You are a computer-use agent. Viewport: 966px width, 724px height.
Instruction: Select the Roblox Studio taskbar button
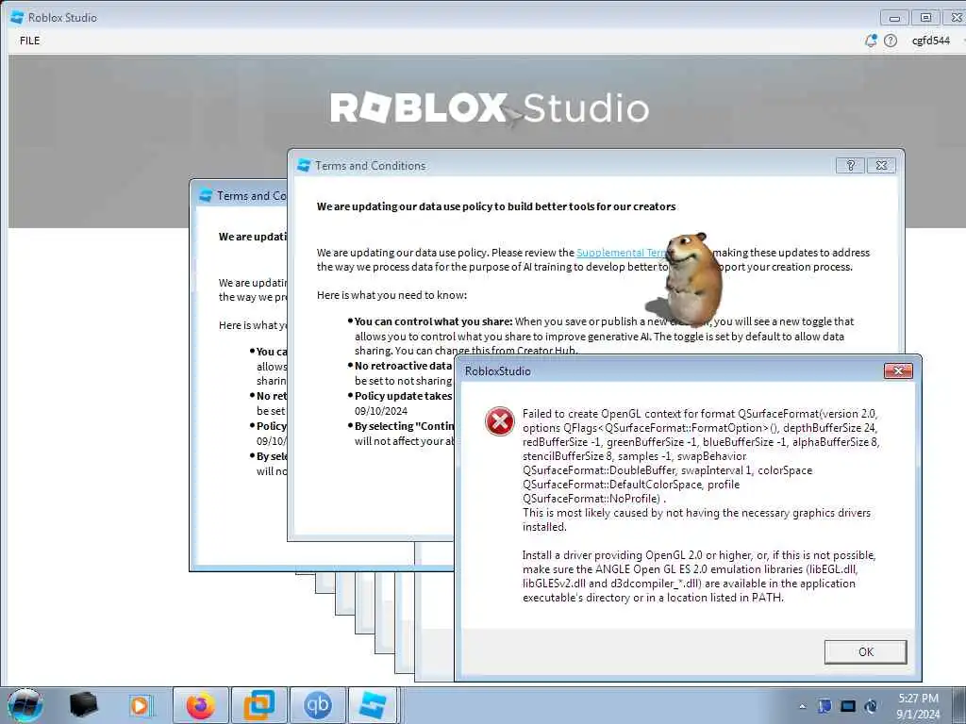374,705
